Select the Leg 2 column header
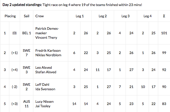This screenshot has height=112, width=170. tap(103, 16)
